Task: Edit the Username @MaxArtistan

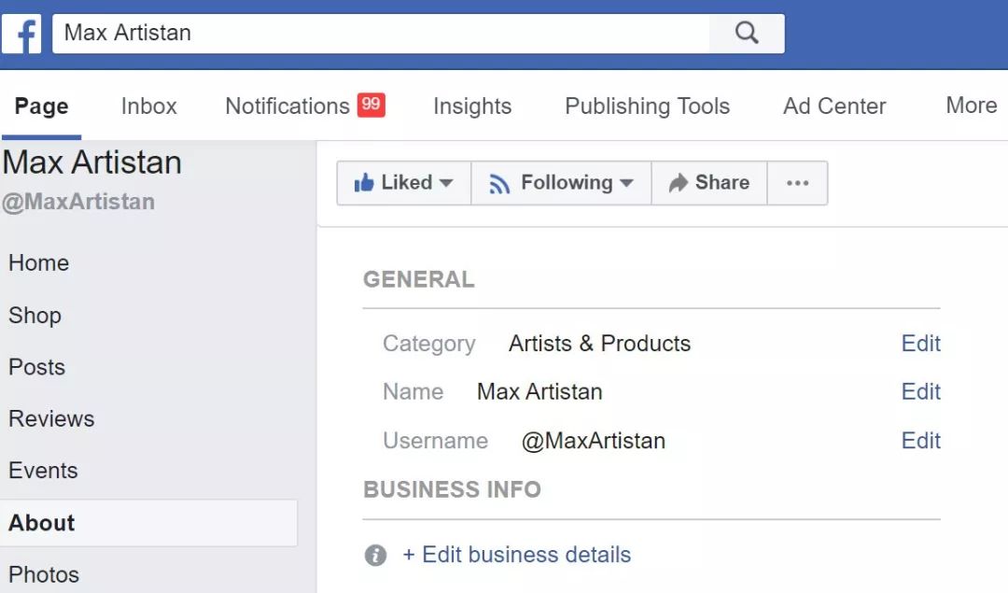Action: 920,441
